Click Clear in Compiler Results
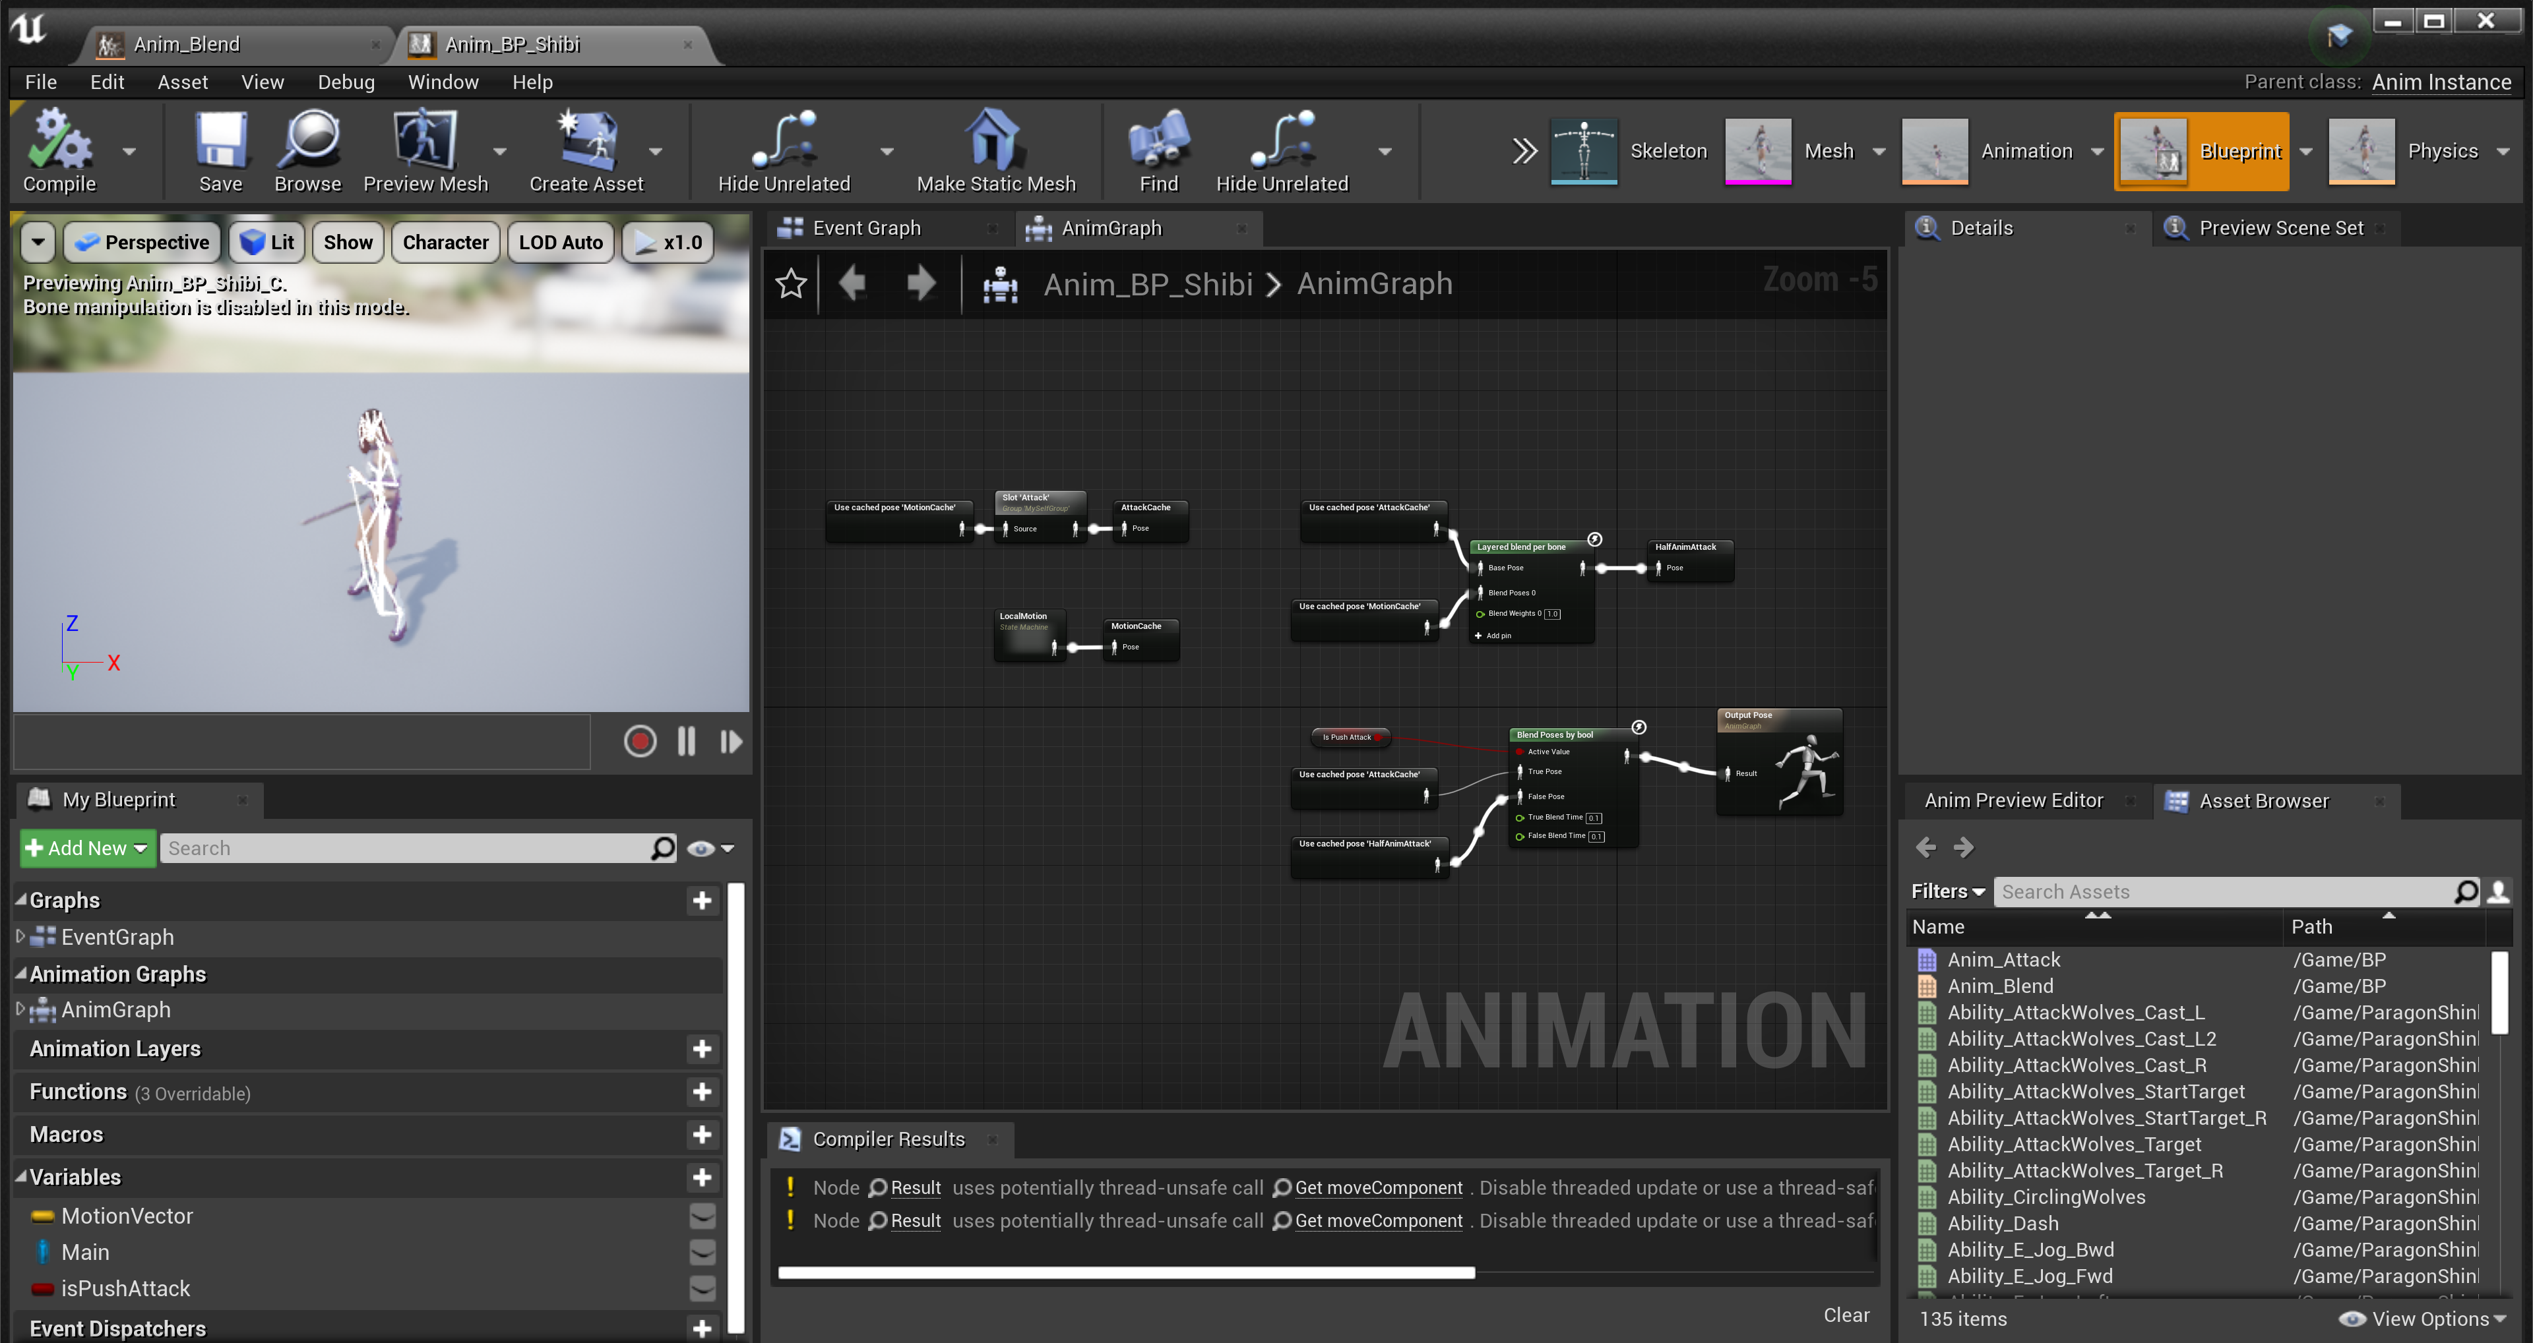Image resolution: width=2533 pixels, height=1343 pixels. tap(1846, 1315)
